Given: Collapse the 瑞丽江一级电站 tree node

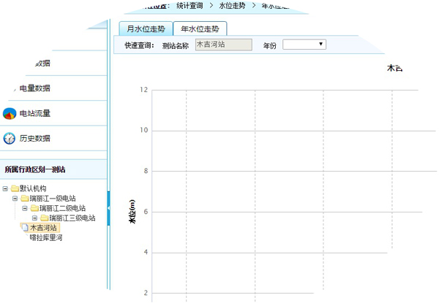Looking at the screenshot, I should (x=15, y=198).
